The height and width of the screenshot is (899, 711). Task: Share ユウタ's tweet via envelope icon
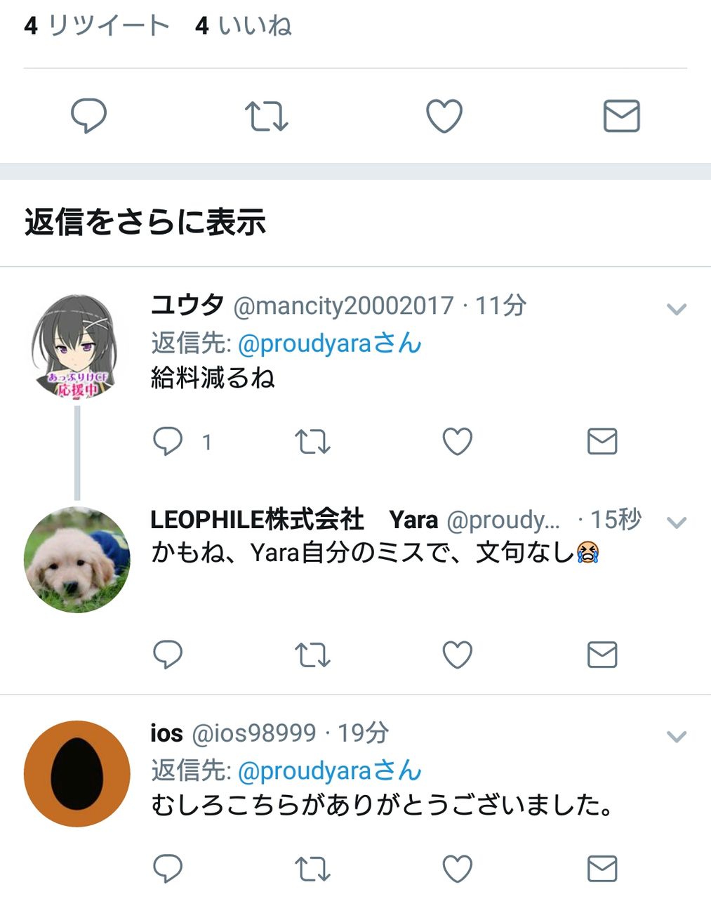coord(602,442)
